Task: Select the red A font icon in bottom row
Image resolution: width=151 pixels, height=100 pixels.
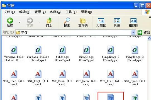Action: (14, 97)
